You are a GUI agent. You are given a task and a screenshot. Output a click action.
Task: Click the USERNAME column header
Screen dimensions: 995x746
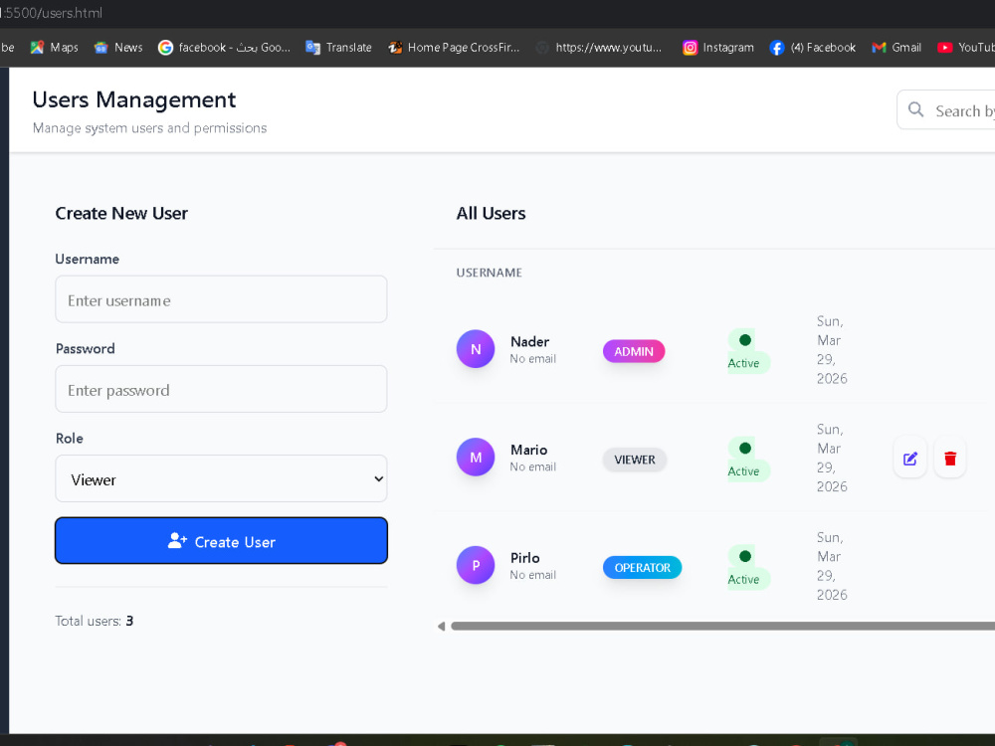pyautogui.click(x=490, y=273)
